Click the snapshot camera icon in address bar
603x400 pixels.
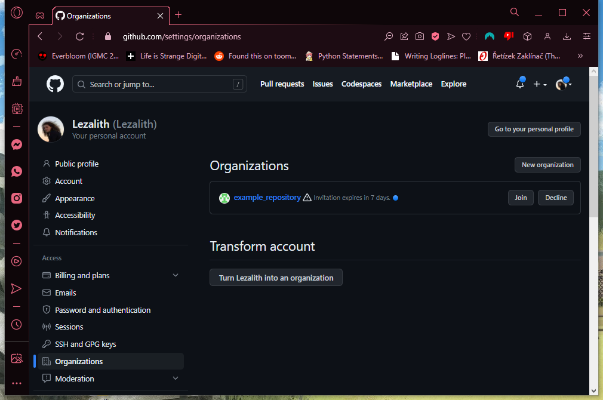[x=420, y=36]
